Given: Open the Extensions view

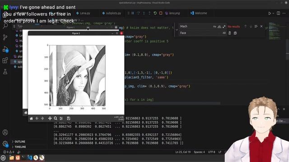Looking at the screenshot, I should point(5,60).
